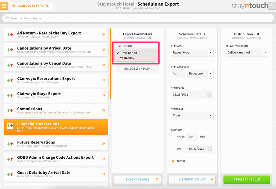
Task: Click arrows icon for Cancellations by Arrival Date
Action: [10, 50]
